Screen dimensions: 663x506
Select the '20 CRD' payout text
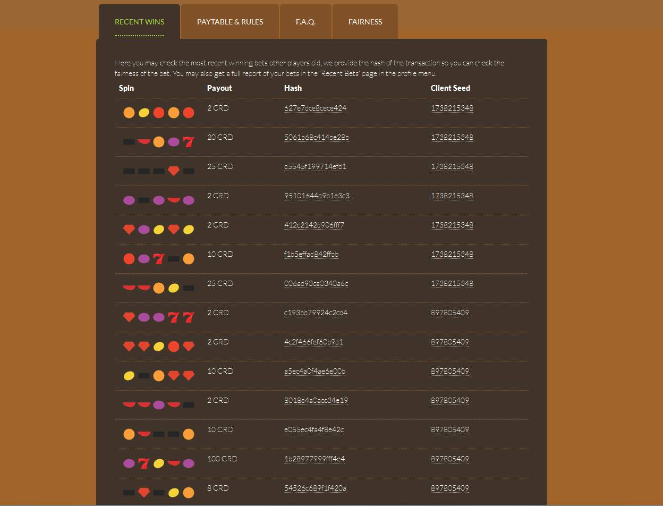(220, 137)
